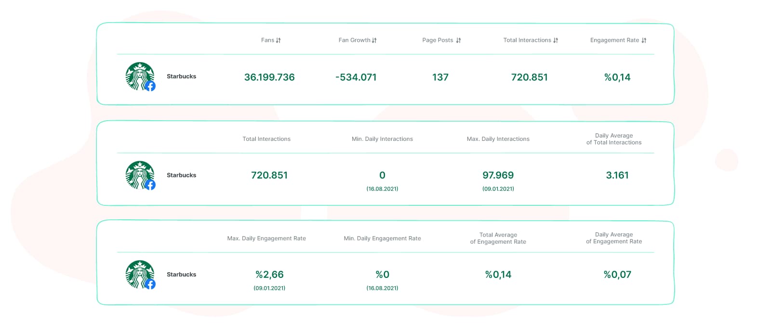Select the max engagement rate value %2,66
The width and height of the screenshot is (771, 327).
[269, 275]
